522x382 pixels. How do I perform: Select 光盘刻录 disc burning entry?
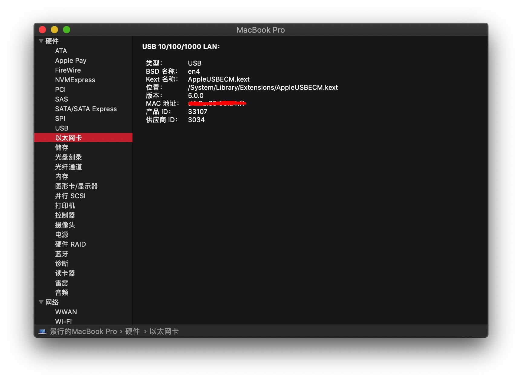coord(68,157)
